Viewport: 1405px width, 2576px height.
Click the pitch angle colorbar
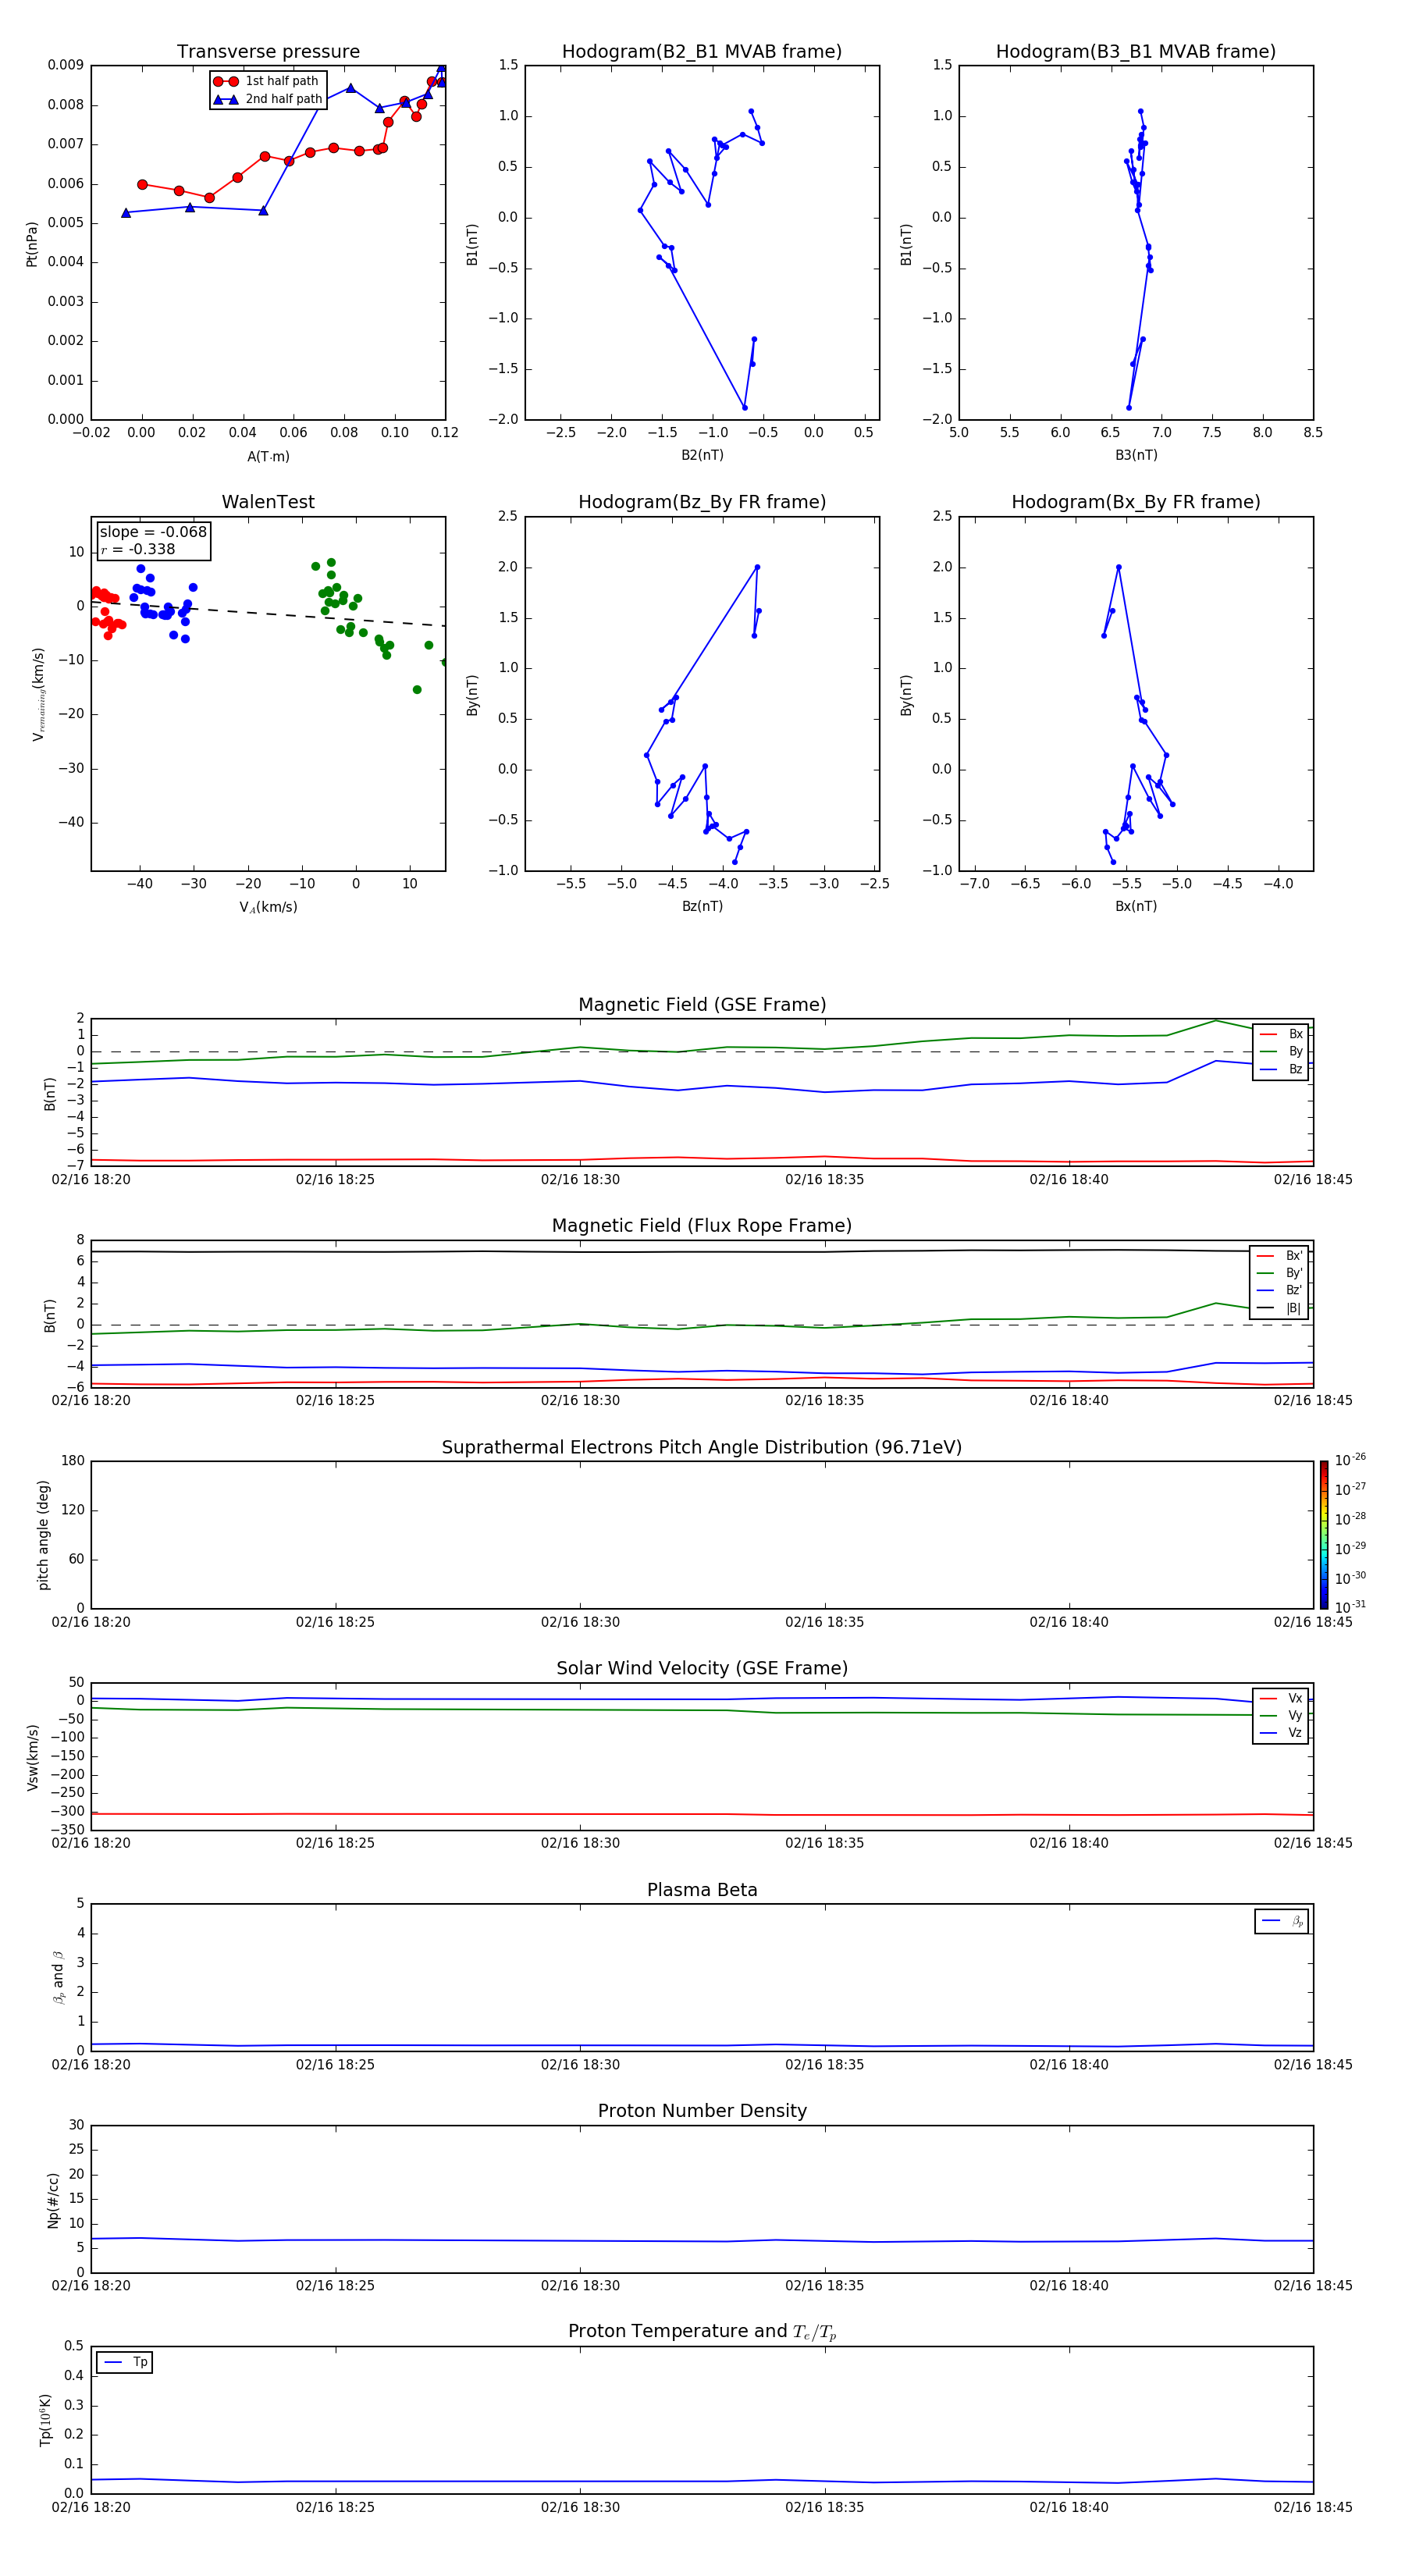1324,1534
